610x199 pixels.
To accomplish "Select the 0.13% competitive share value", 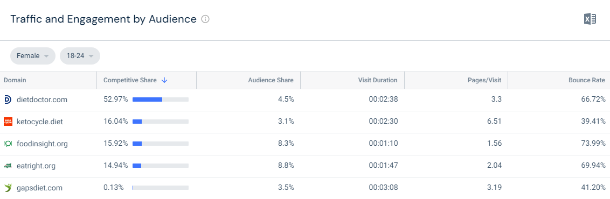I will (x=114, y=188).
